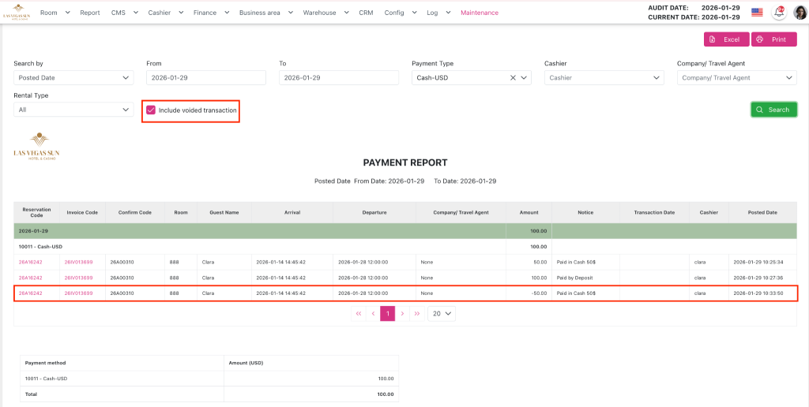
Task: Open the Company/Travel Agent dropdown
Action: pyautogui.click(x=736, y=78)
